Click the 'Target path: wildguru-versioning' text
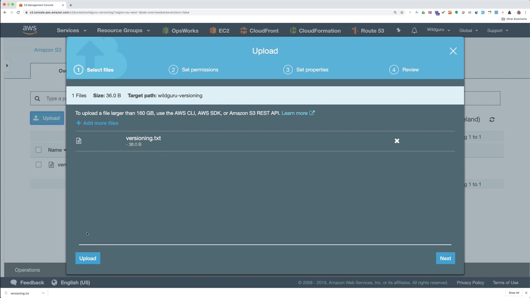 [x=165, y=96]
